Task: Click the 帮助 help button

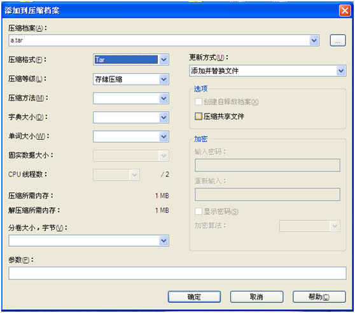Action: pyautogui.click(x=319, y=296)
